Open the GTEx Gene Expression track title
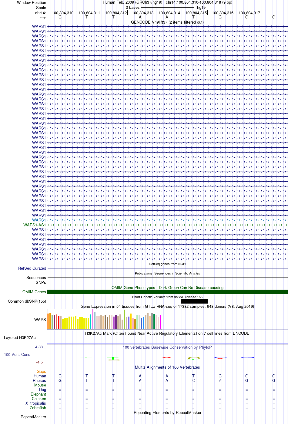This screenshot has width=288, height=424. 167,306
